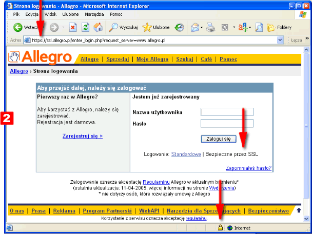Click the address bar URL field
This screenshot has height=234, width=312.
click(x=153, y=41)
